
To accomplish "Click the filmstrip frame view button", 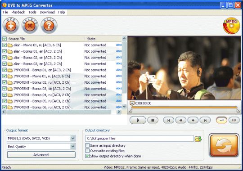I will point(234,120).
